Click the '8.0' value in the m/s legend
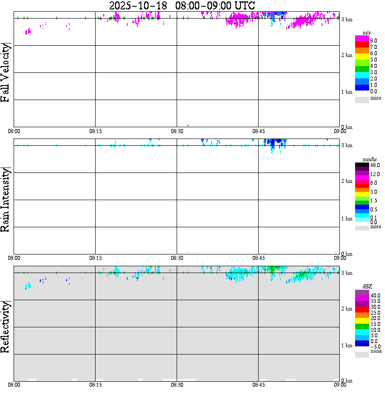This screenshot has width=385, height=393. (x=374, y=41)
